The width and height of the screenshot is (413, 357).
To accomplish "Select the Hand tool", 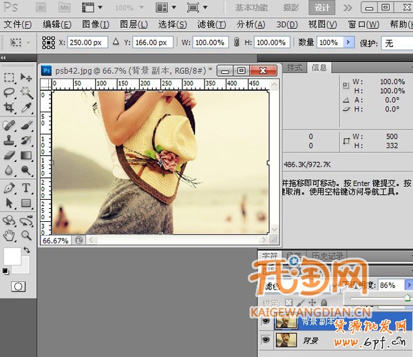I will [x=9, y=236].
